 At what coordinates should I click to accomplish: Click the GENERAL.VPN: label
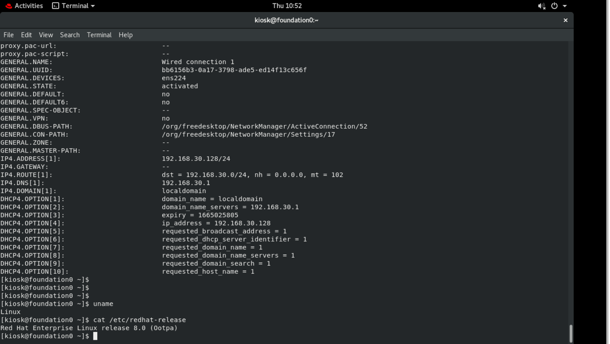coord(24,119)
